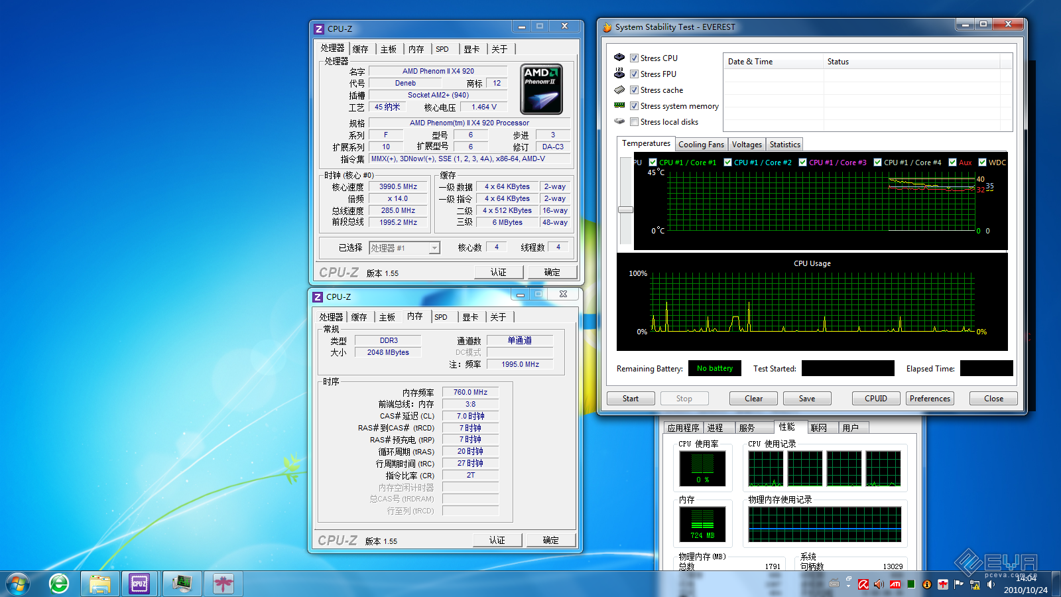Click the Save button in EVEREST
The height and width of the screenshot is (597, 1061).
pos(807,399)
